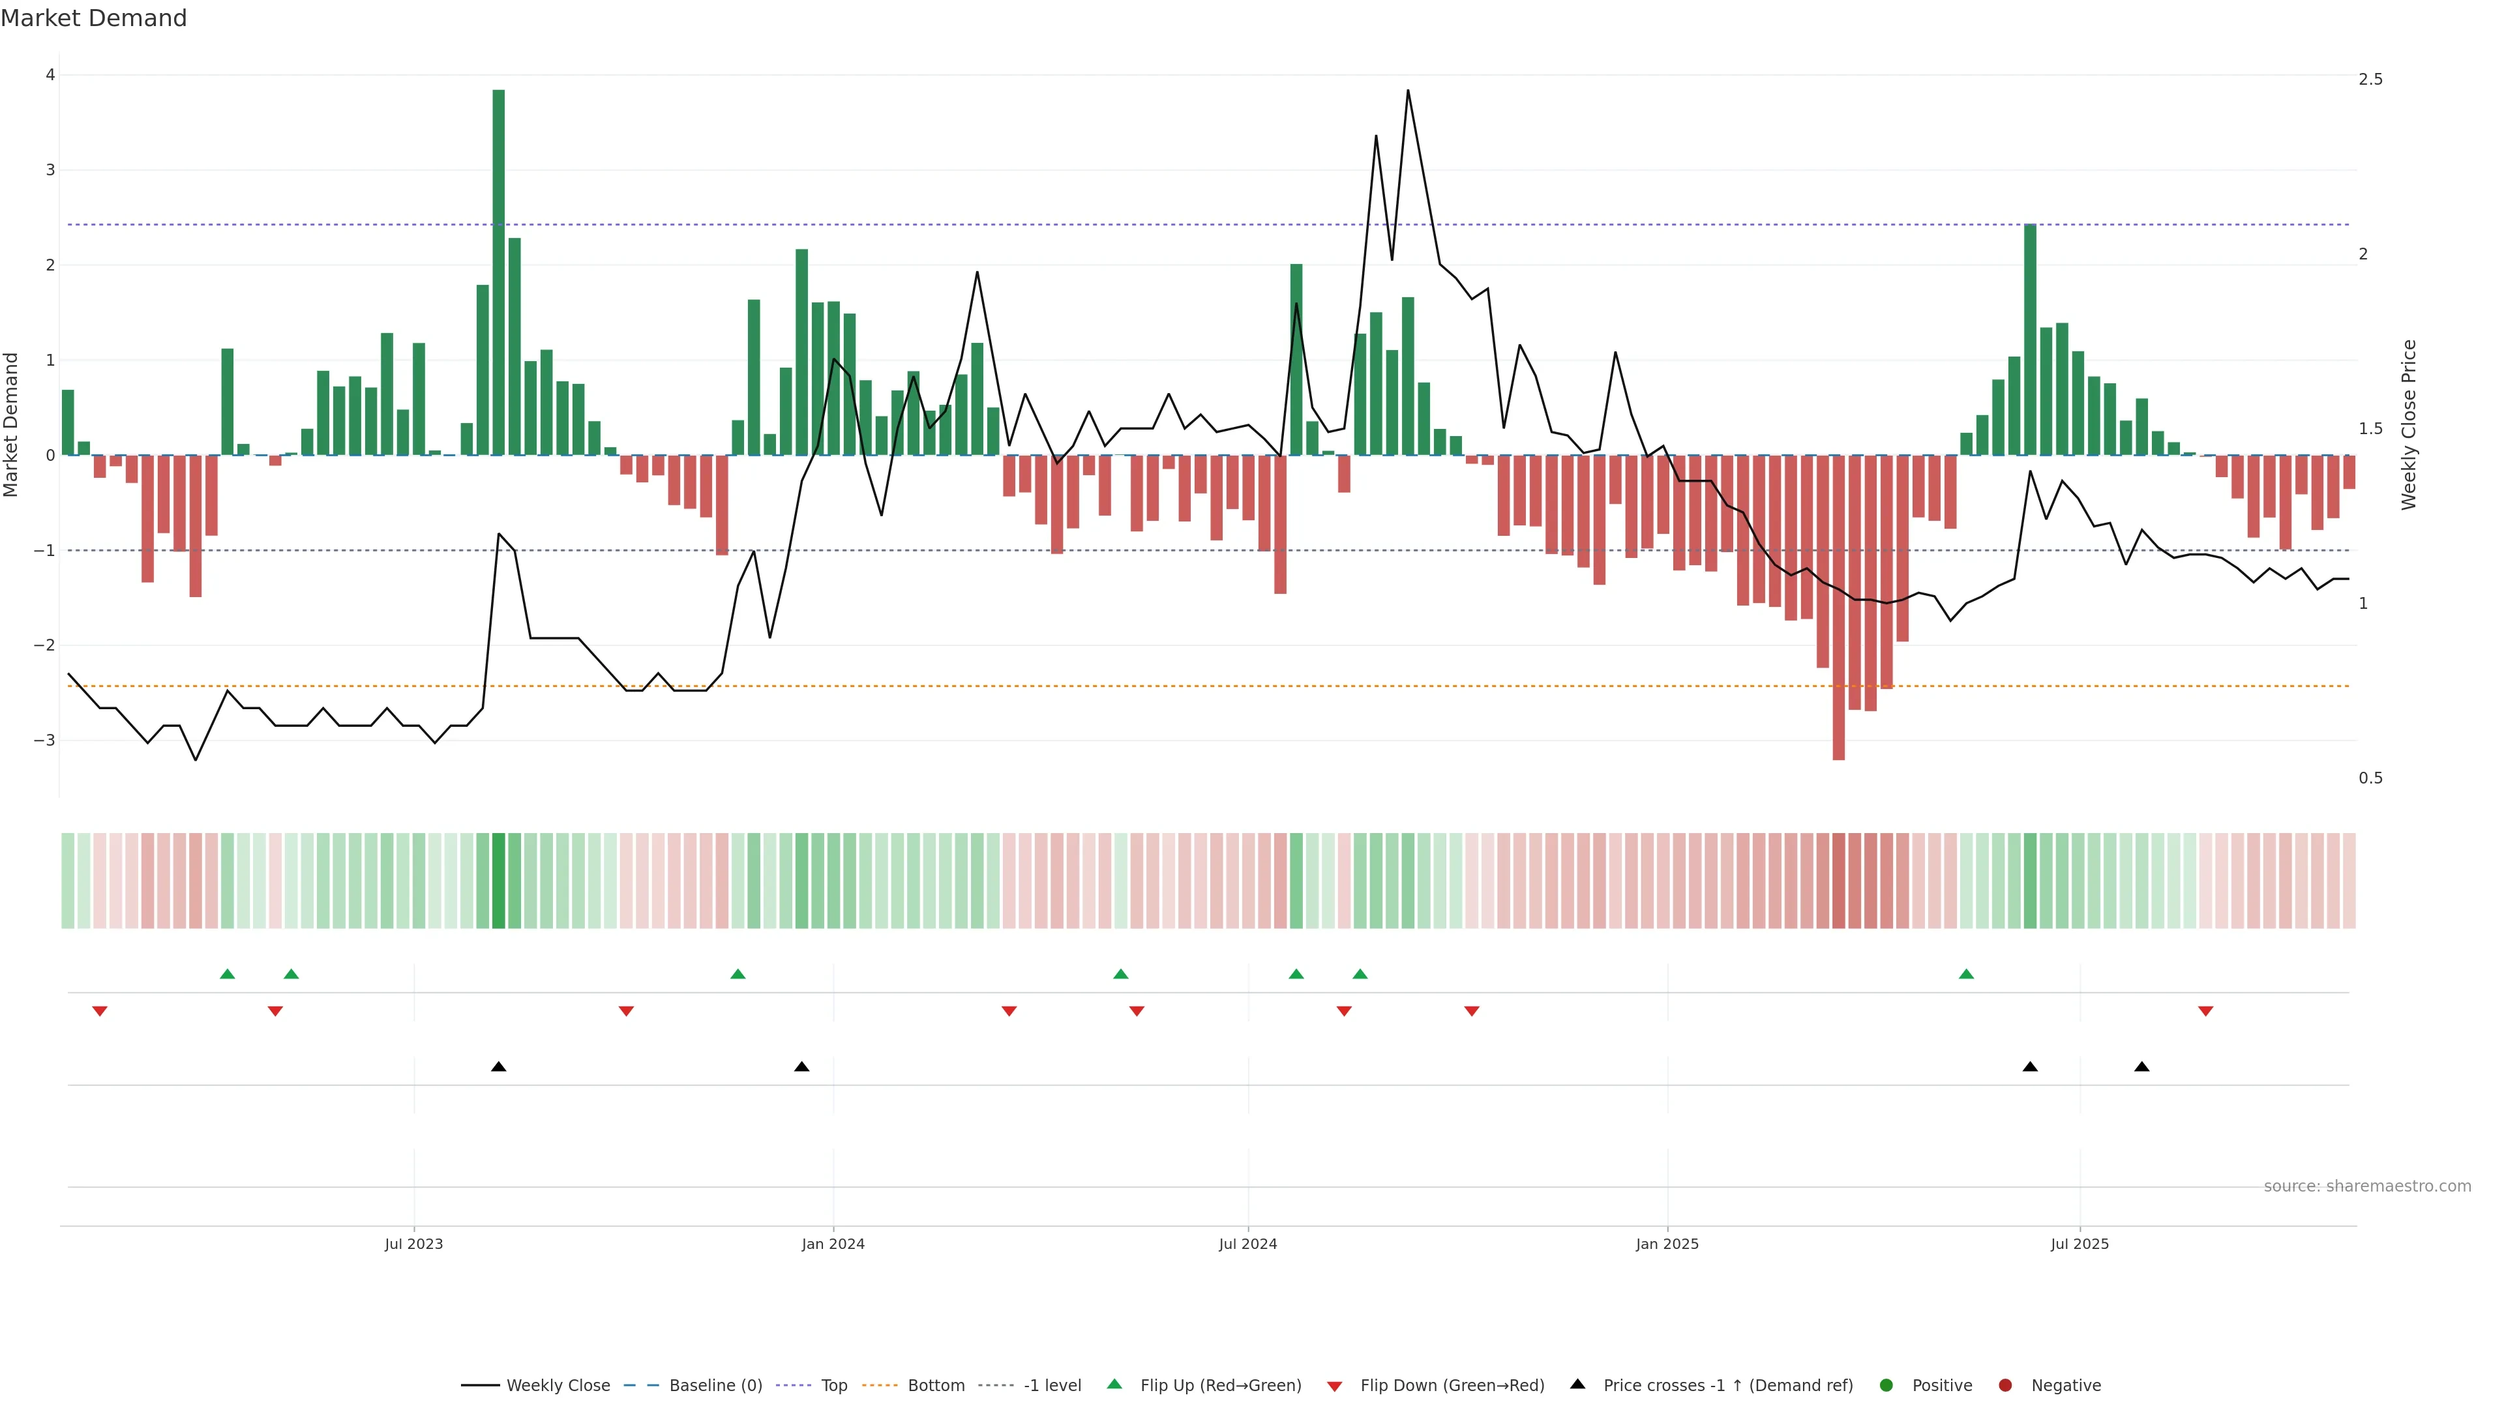Hide the Top dotted line series

pyautogui.click(x=833, y=1385)
